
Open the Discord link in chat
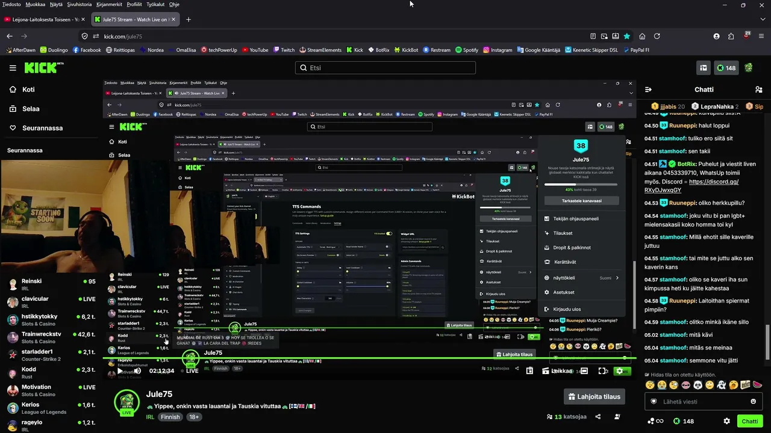pos(692,186)
